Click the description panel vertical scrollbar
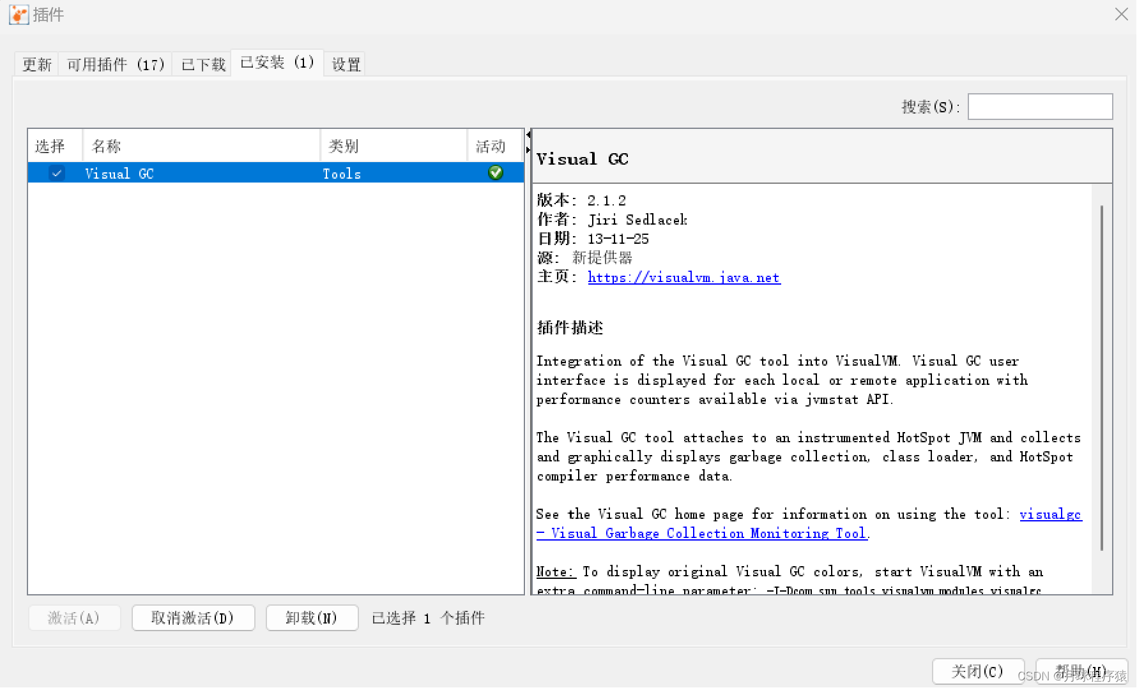Screen dimensions: 1137x688 [1102, 377]
